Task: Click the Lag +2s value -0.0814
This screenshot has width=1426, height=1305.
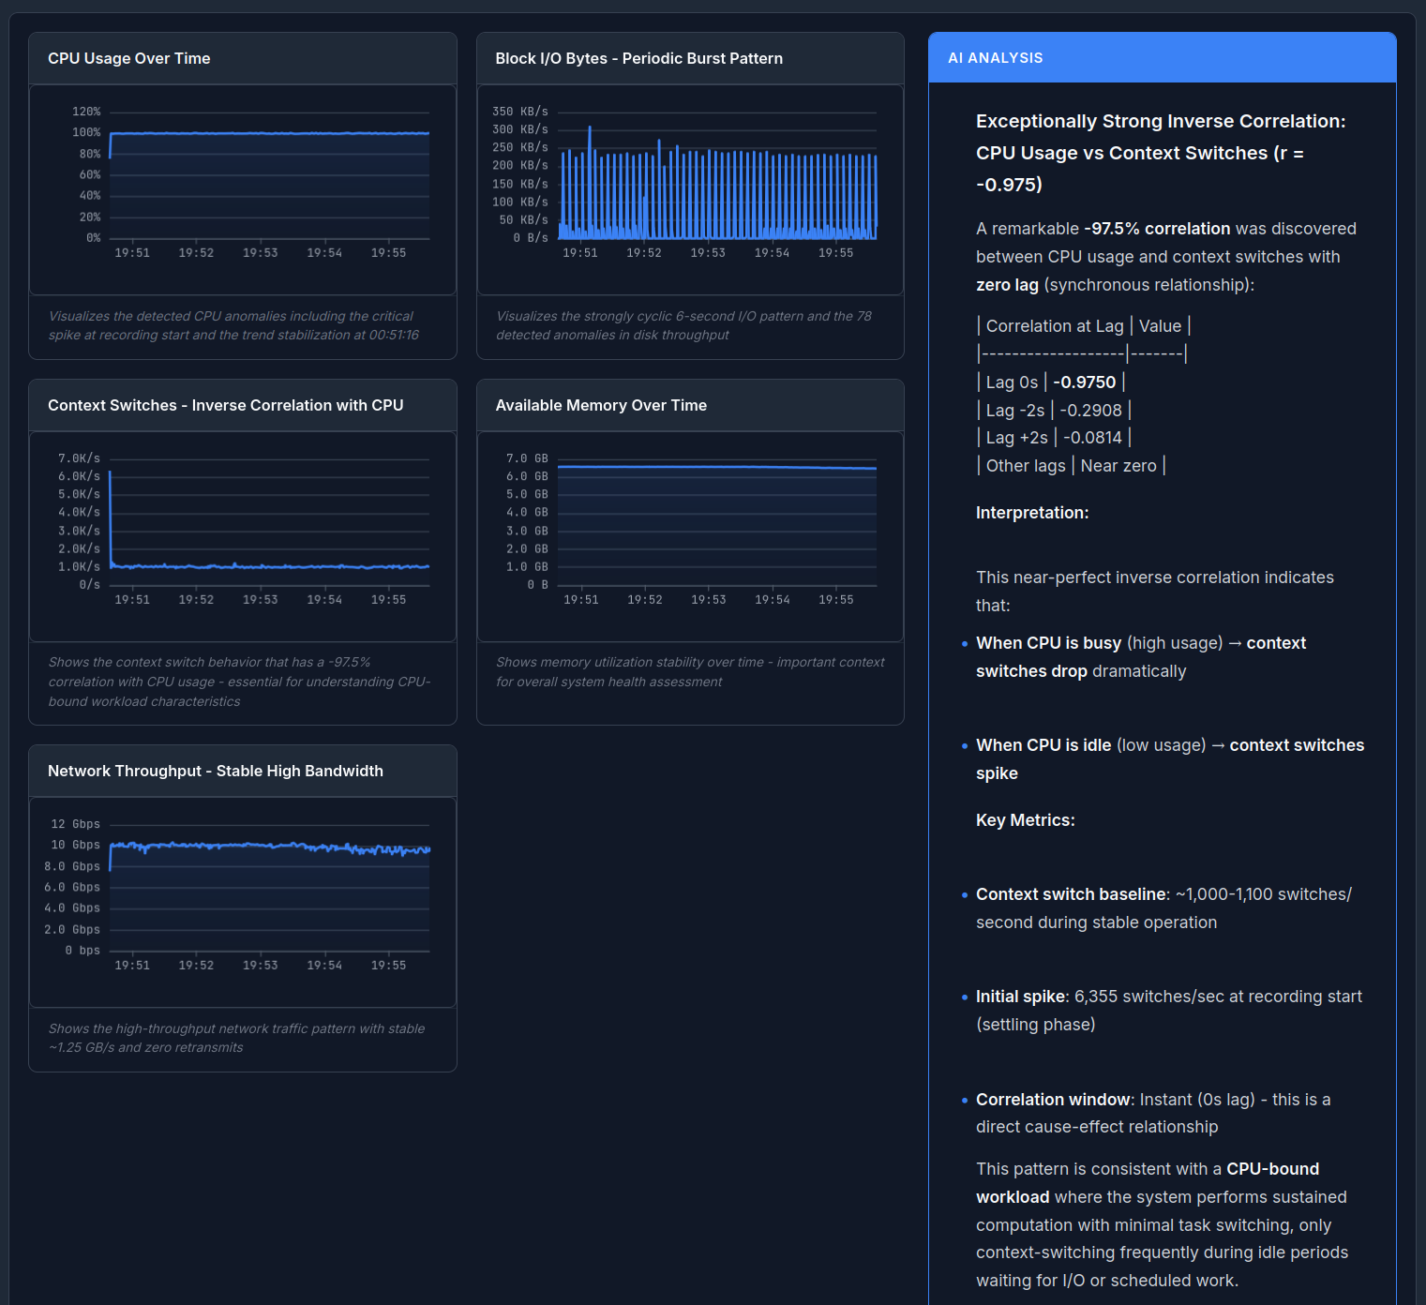Action: [1092, 438]
